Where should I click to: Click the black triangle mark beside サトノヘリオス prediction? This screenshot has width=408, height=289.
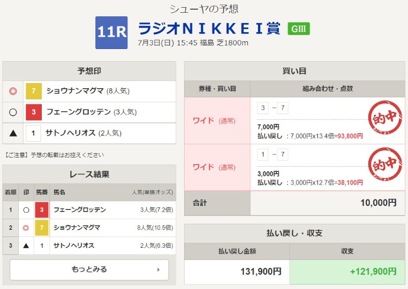(x=13, y=134)
